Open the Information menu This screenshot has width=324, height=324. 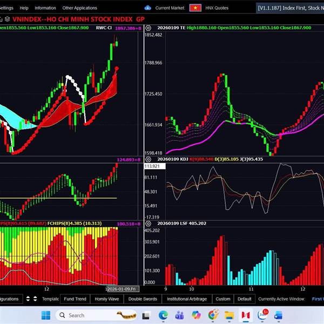(x=45, y=8)
